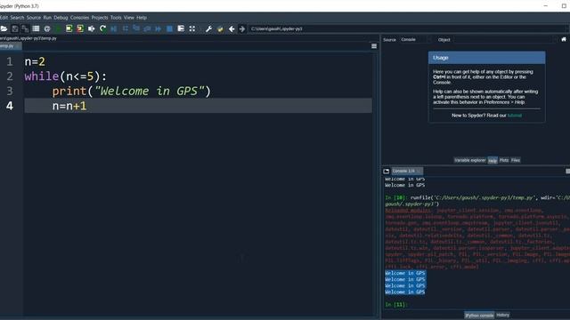
Task: Save all files via the toolbar icon
Action: (25, 28)
